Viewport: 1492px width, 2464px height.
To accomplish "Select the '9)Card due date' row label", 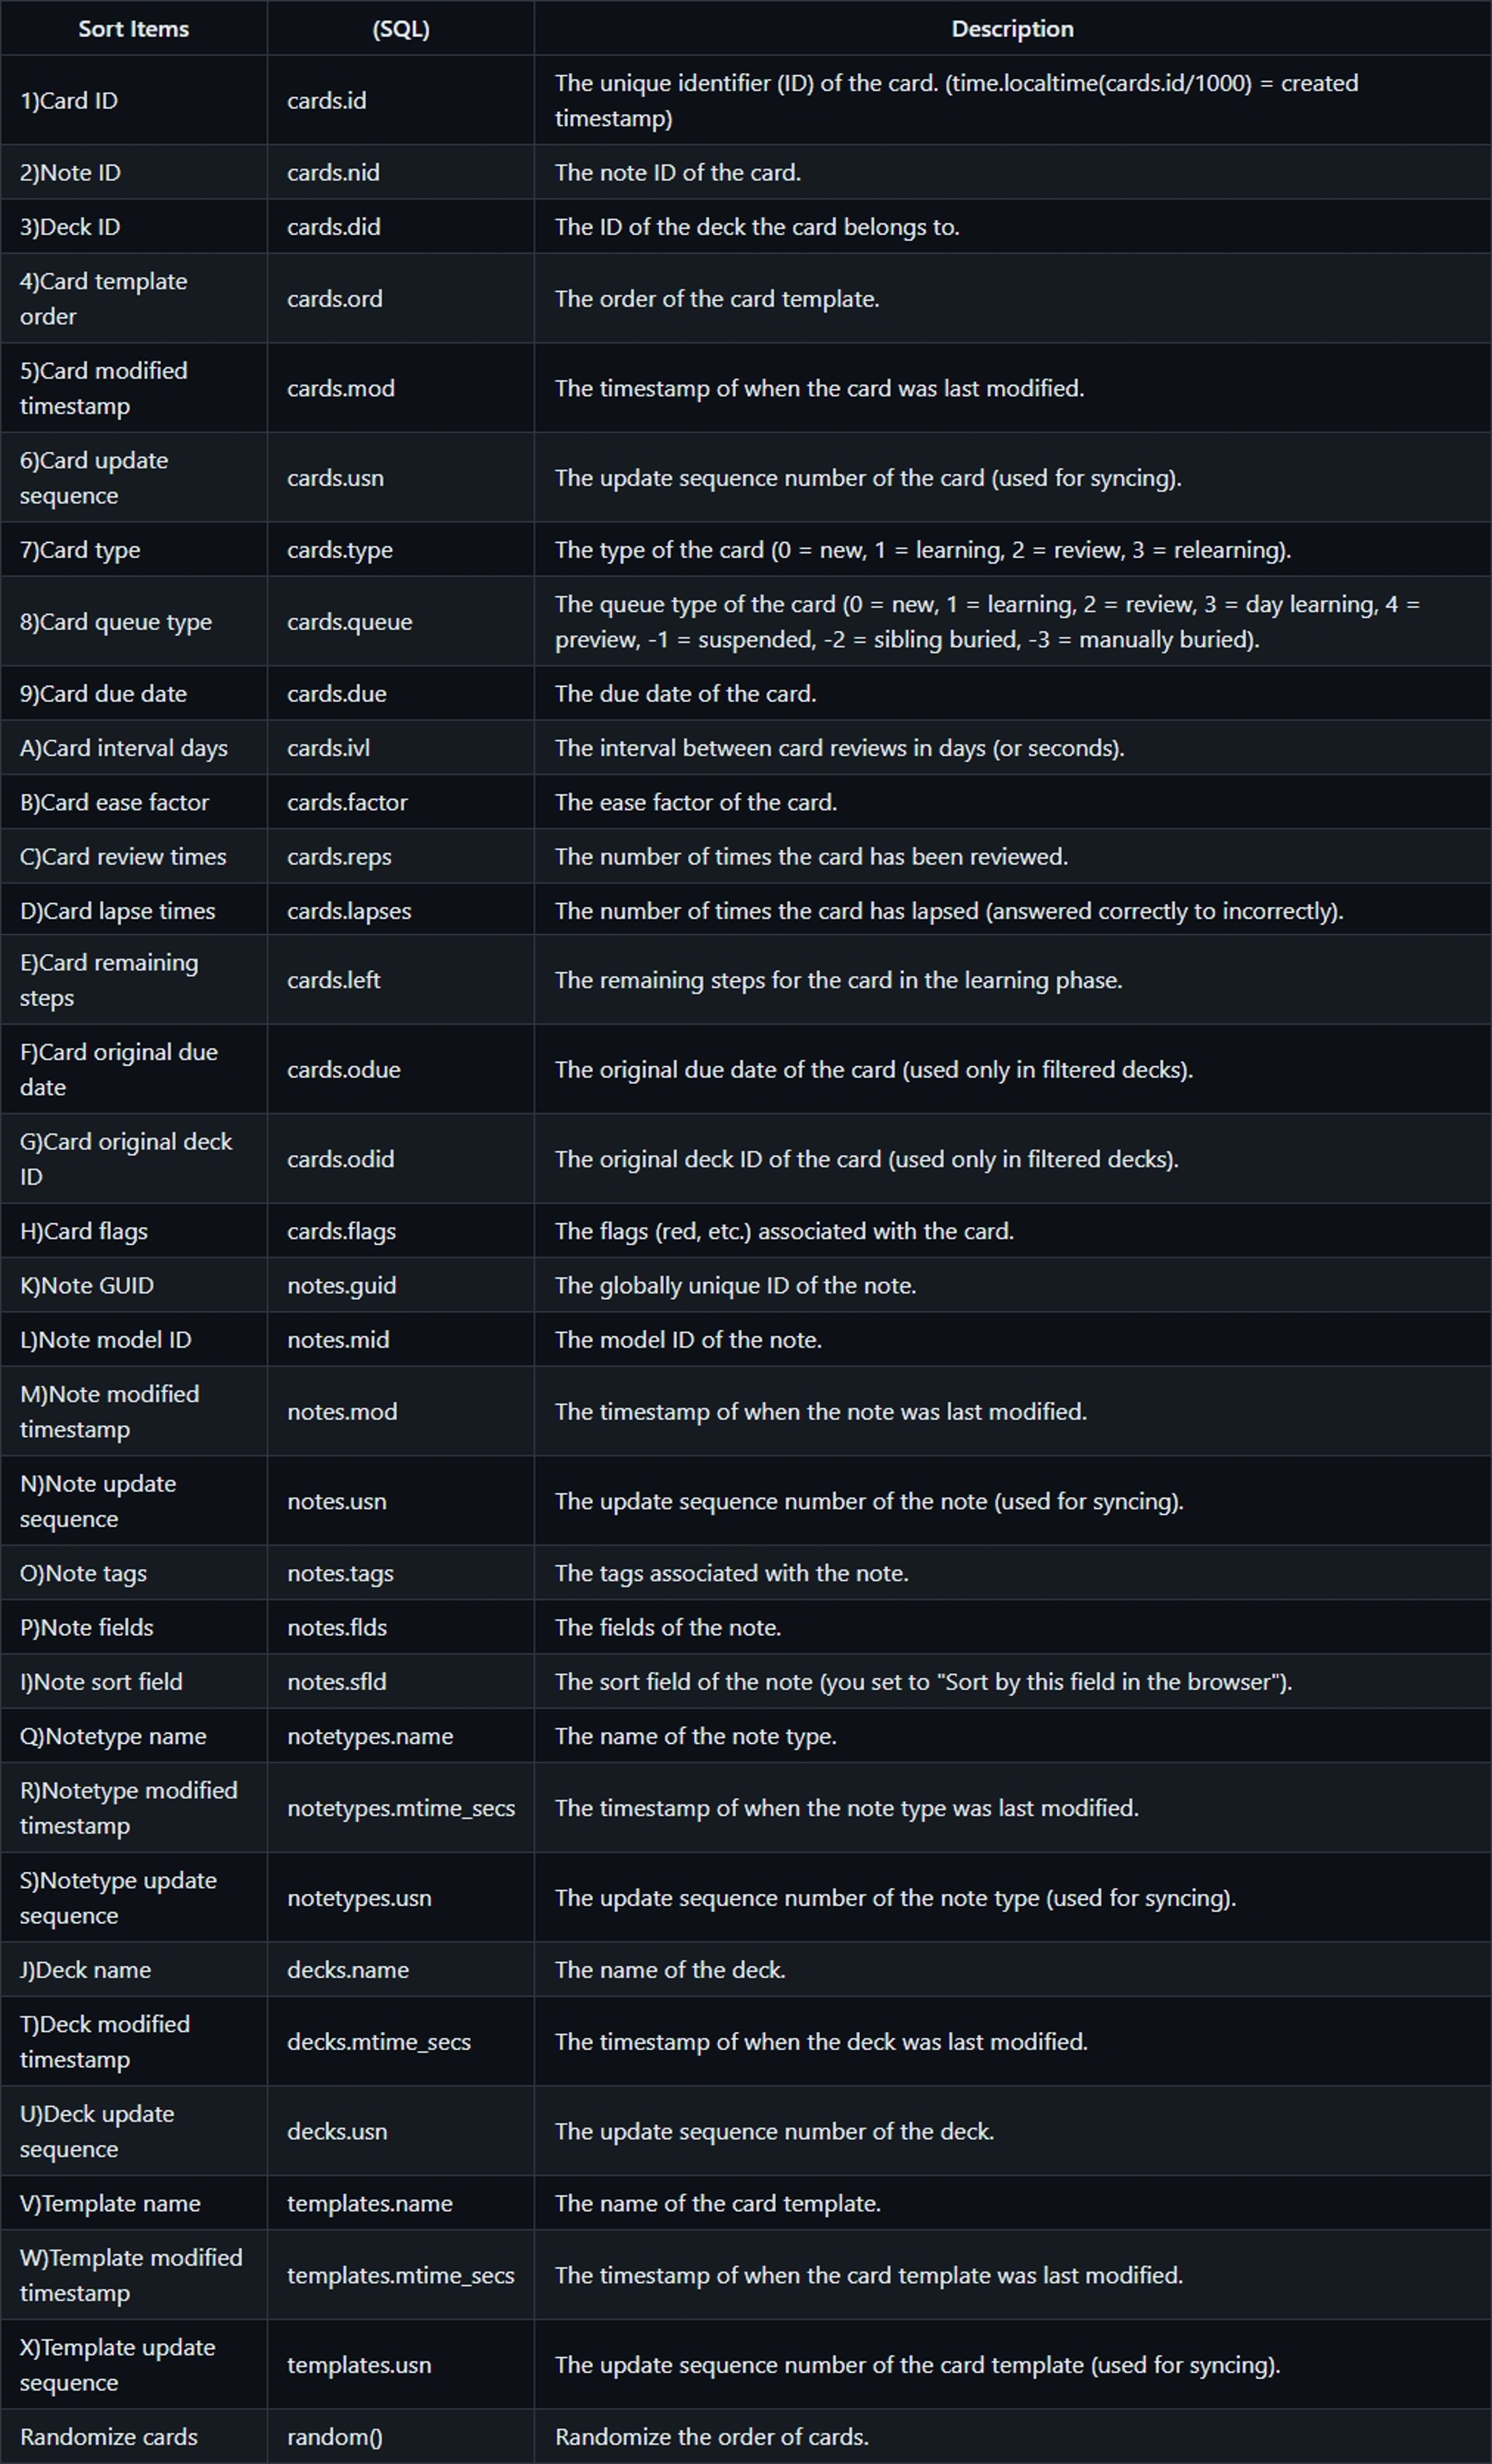I will [103, 694].
